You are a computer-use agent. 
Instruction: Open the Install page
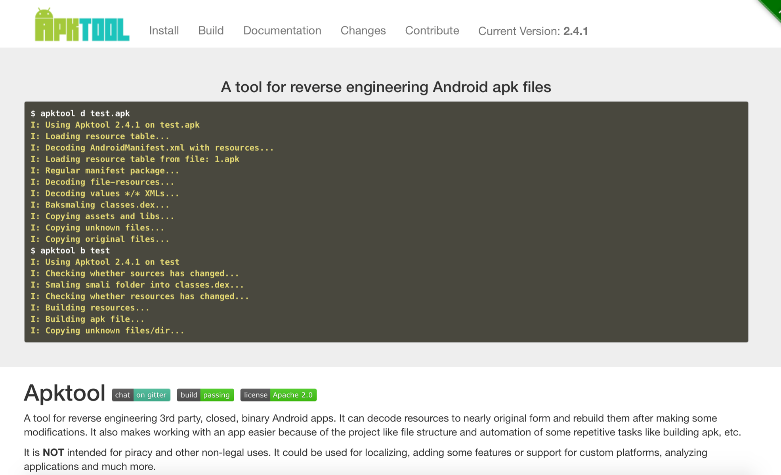tap(164, 30)
